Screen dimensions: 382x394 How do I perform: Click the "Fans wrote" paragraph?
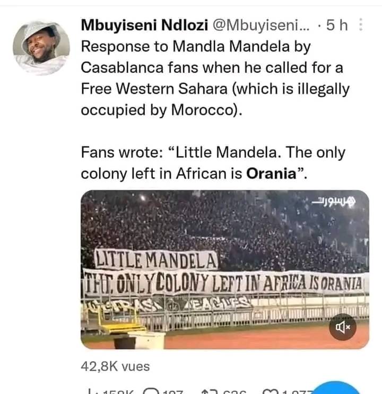click(x=212, y=163)
